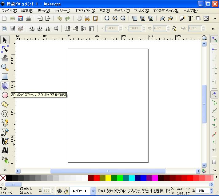Viewport: 219px width, 196px height.
Task: Expand the command bar overflow chevron
Action: (213, 18)
